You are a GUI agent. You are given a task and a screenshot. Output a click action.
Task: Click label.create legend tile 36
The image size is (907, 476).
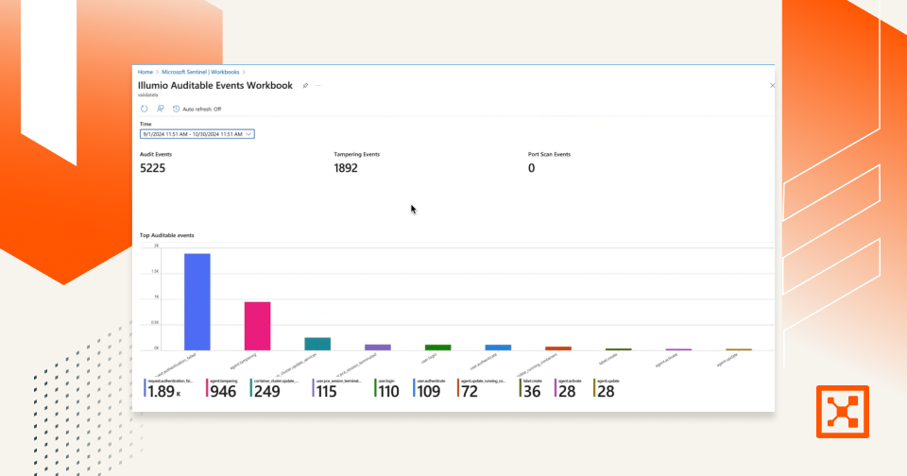point(530,389)
